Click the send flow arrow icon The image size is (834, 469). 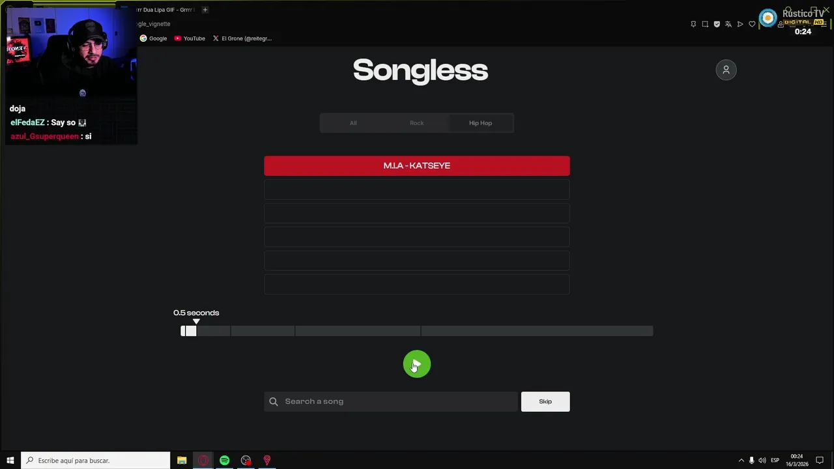click(x=740, y=24)
